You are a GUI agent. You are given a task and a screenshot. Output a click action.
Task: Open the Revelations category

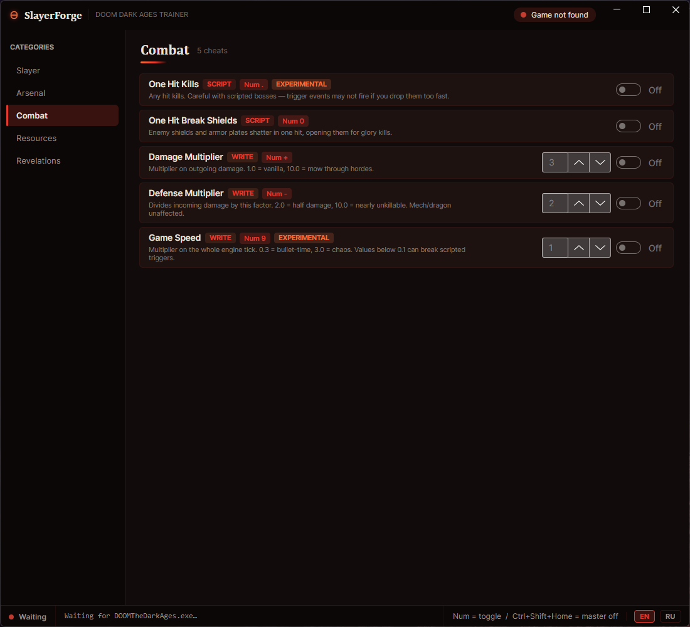click(x=63, y=161)
